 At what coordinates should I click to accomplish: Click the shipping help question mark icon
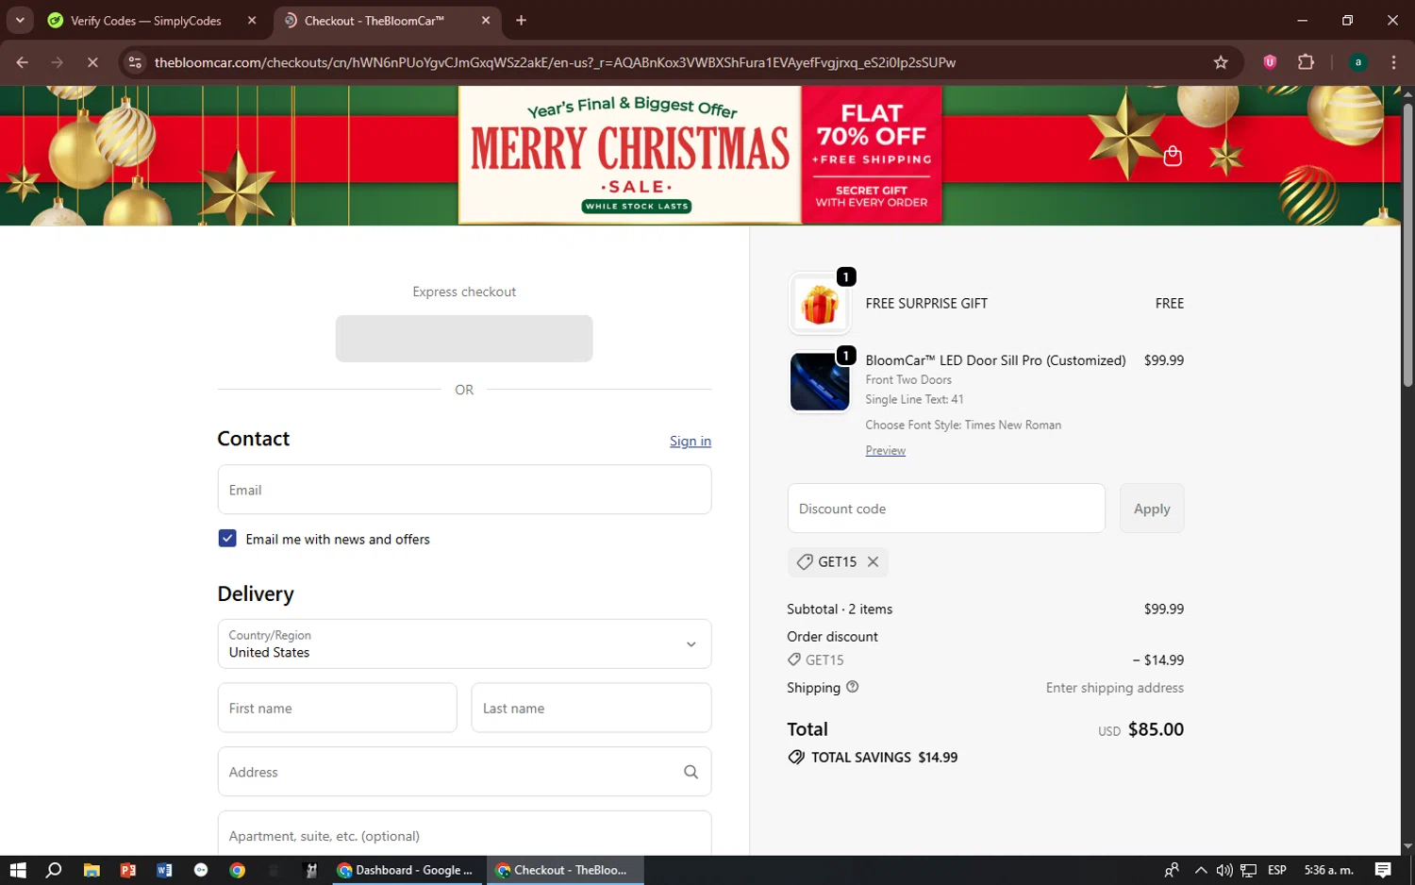[853, 687]
